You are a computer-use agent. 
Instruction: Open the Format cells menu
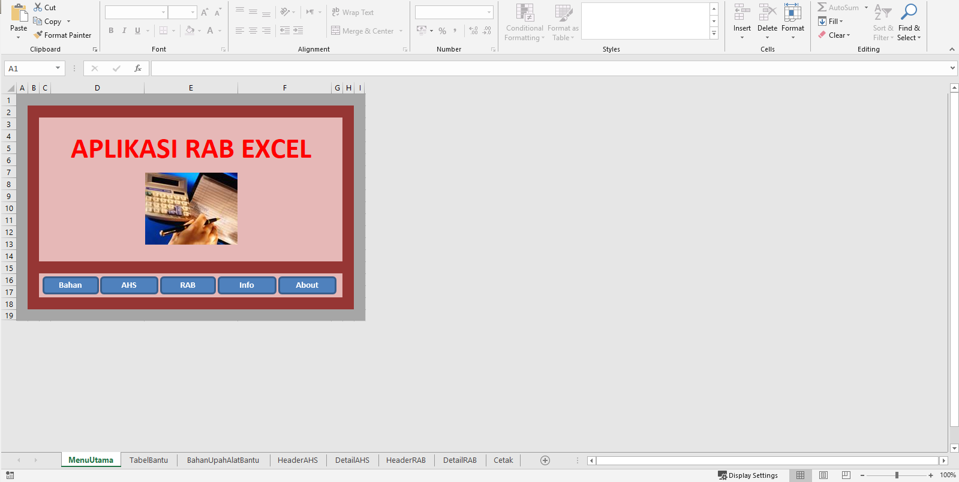tap(793, 22)
